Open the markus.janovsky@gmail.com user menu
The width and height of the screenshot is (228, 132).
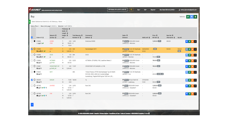(x=188, y=10)
